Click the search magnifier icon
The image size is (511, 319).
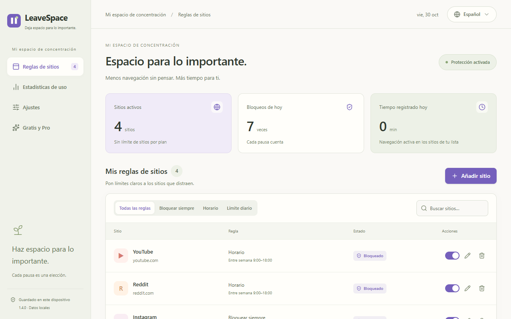424,208
